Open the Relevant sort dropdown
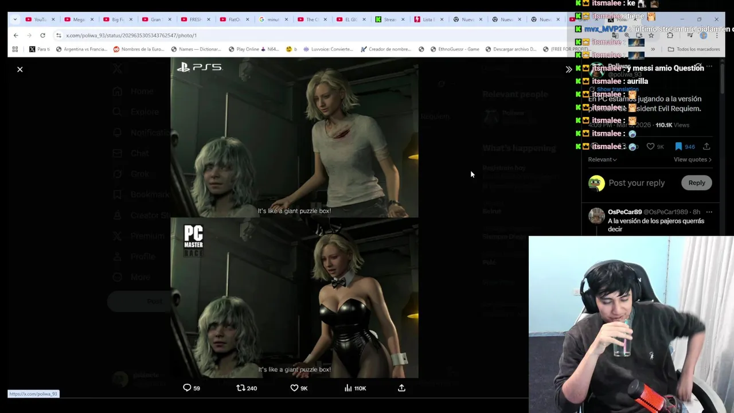 [602, 159]
